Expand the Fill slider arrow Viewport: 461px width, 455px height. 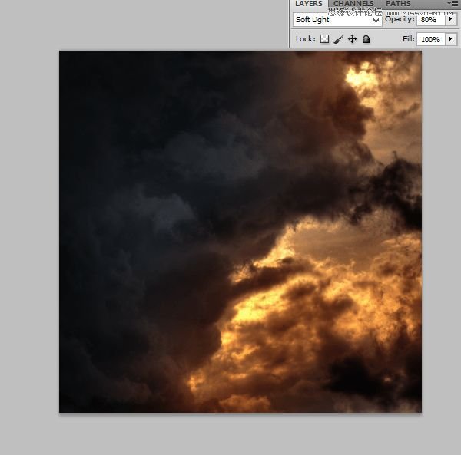451,39
